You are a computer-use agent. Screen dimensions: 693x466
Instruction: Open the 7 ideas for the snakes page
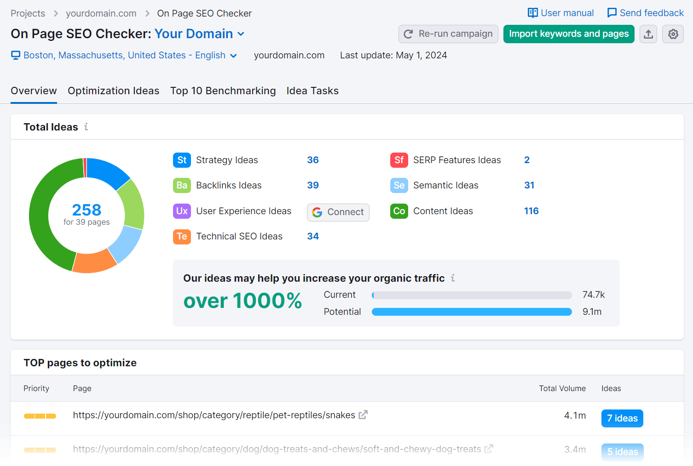(x=622, y=418)
